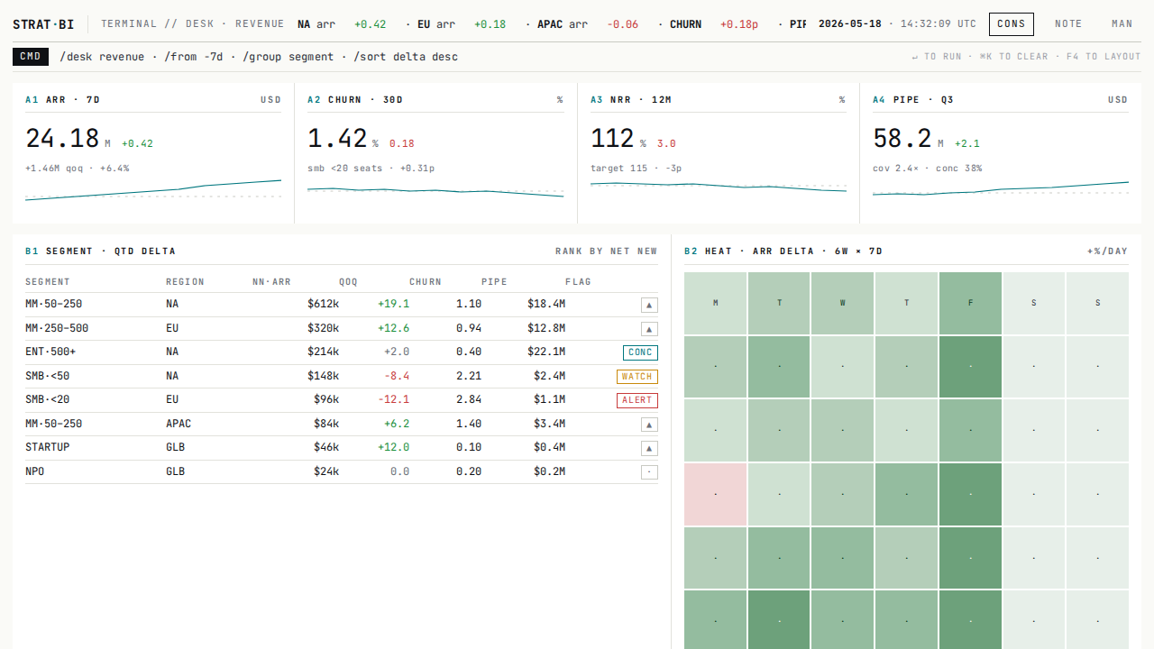
Task: Click the $22.1M pipe value
Action: pyautogui.click(x=546, y=352)
